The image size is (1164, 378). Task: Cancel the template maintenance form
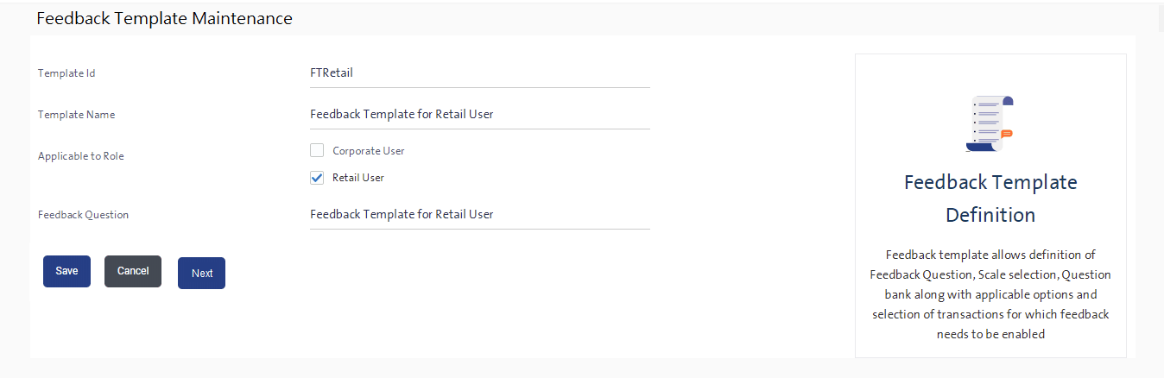point(133,271)
